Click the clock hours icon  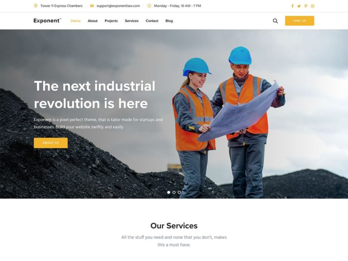(x=149, y=6)
